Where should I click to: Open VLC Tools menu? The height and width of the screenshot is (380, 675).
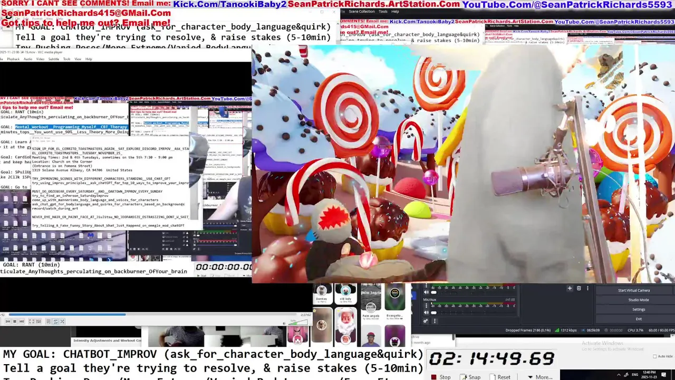click(67, 59)
